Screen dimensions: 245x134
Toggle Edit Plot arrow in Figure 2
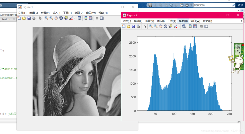click(x=145, y=26)
